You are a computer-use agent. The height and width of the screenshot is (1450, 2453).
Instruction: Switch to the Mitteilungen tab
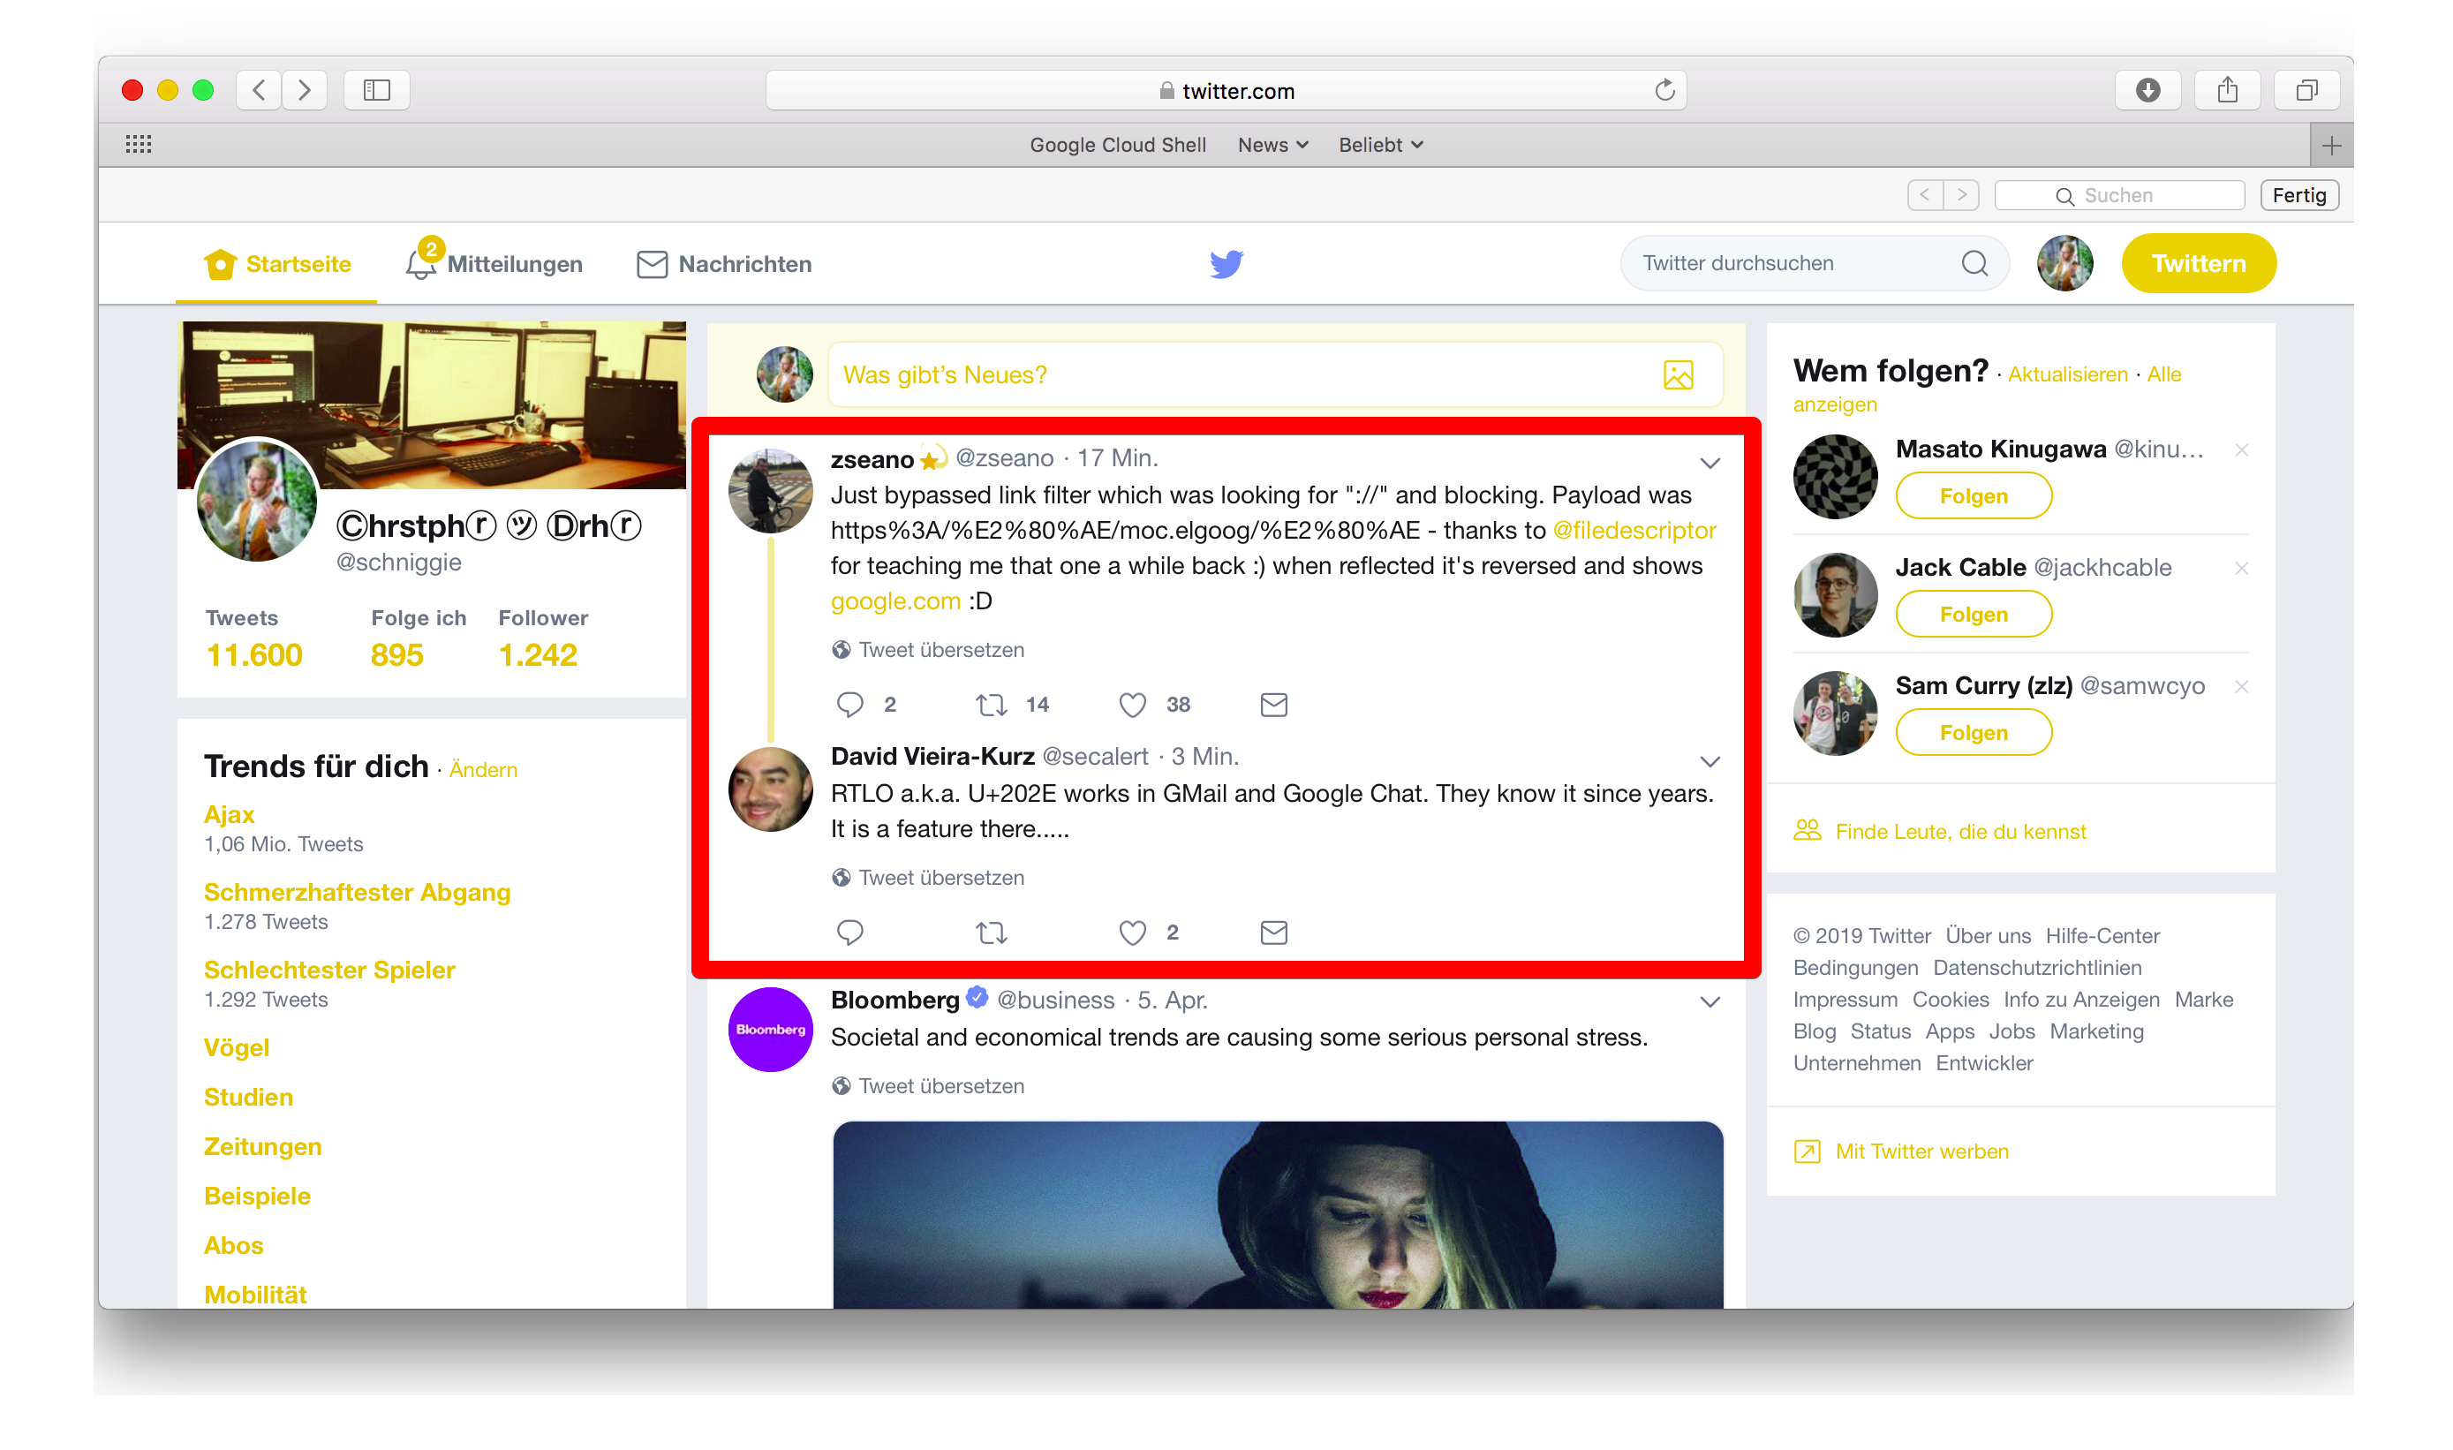495,265
